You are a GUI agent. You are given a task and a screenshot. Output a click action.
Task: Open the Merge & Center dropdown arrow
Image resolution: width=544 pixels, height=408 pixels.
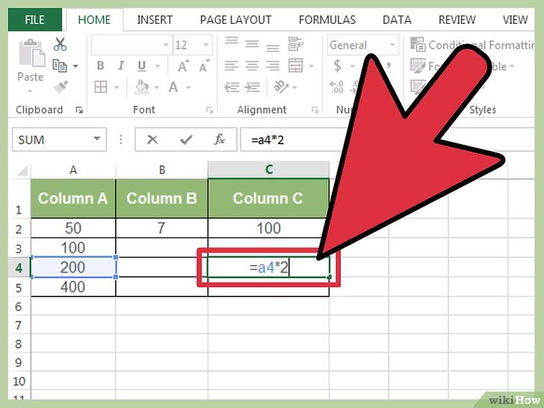pos(311,66)
